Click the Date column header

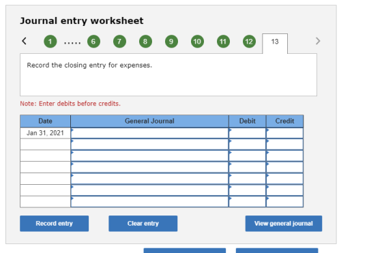[45, 121]
